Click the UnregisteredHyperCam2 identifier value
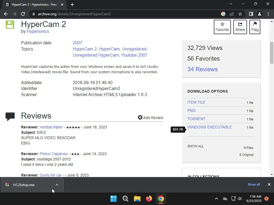The image size is (274, 205). pos(96,89)
